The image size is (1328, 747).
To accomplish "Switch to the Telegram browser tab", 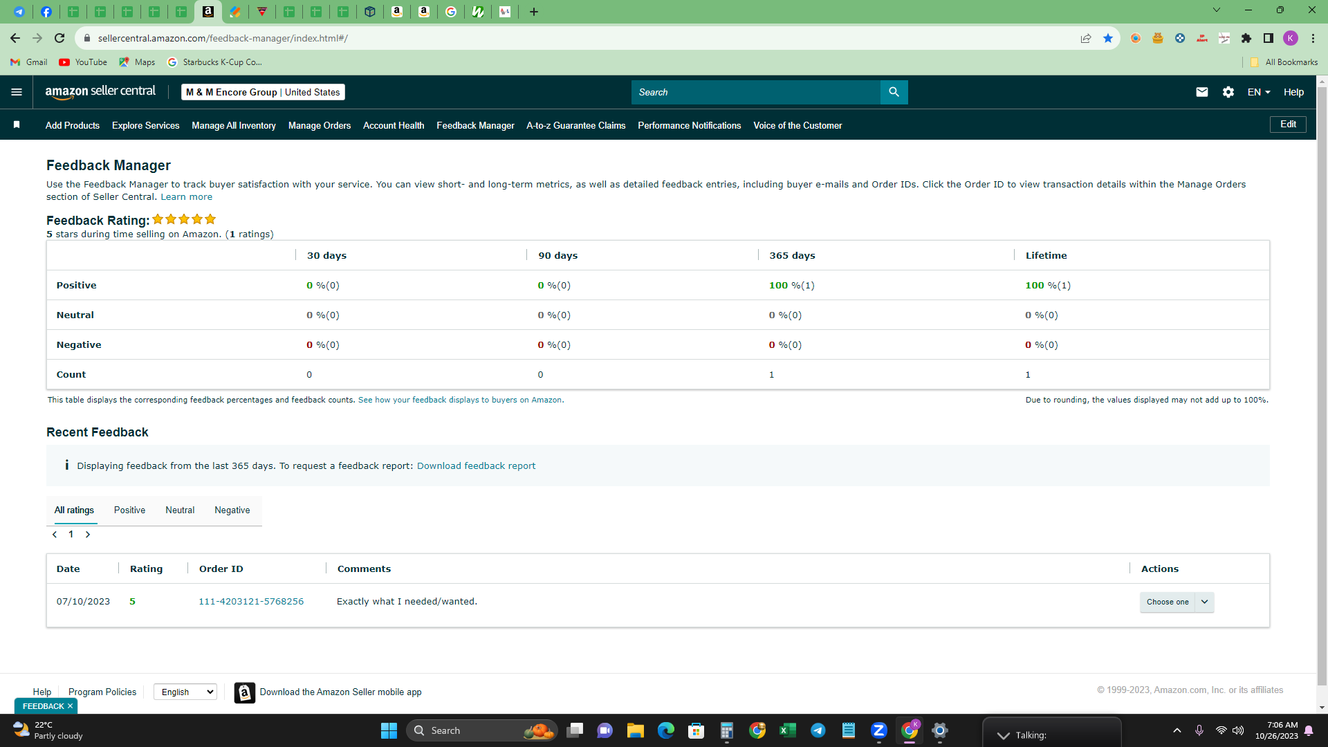I will (19, 12).
